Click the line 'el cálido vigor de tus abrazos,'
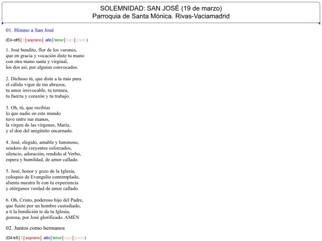The image size is (322, 241). click(36, 84)
